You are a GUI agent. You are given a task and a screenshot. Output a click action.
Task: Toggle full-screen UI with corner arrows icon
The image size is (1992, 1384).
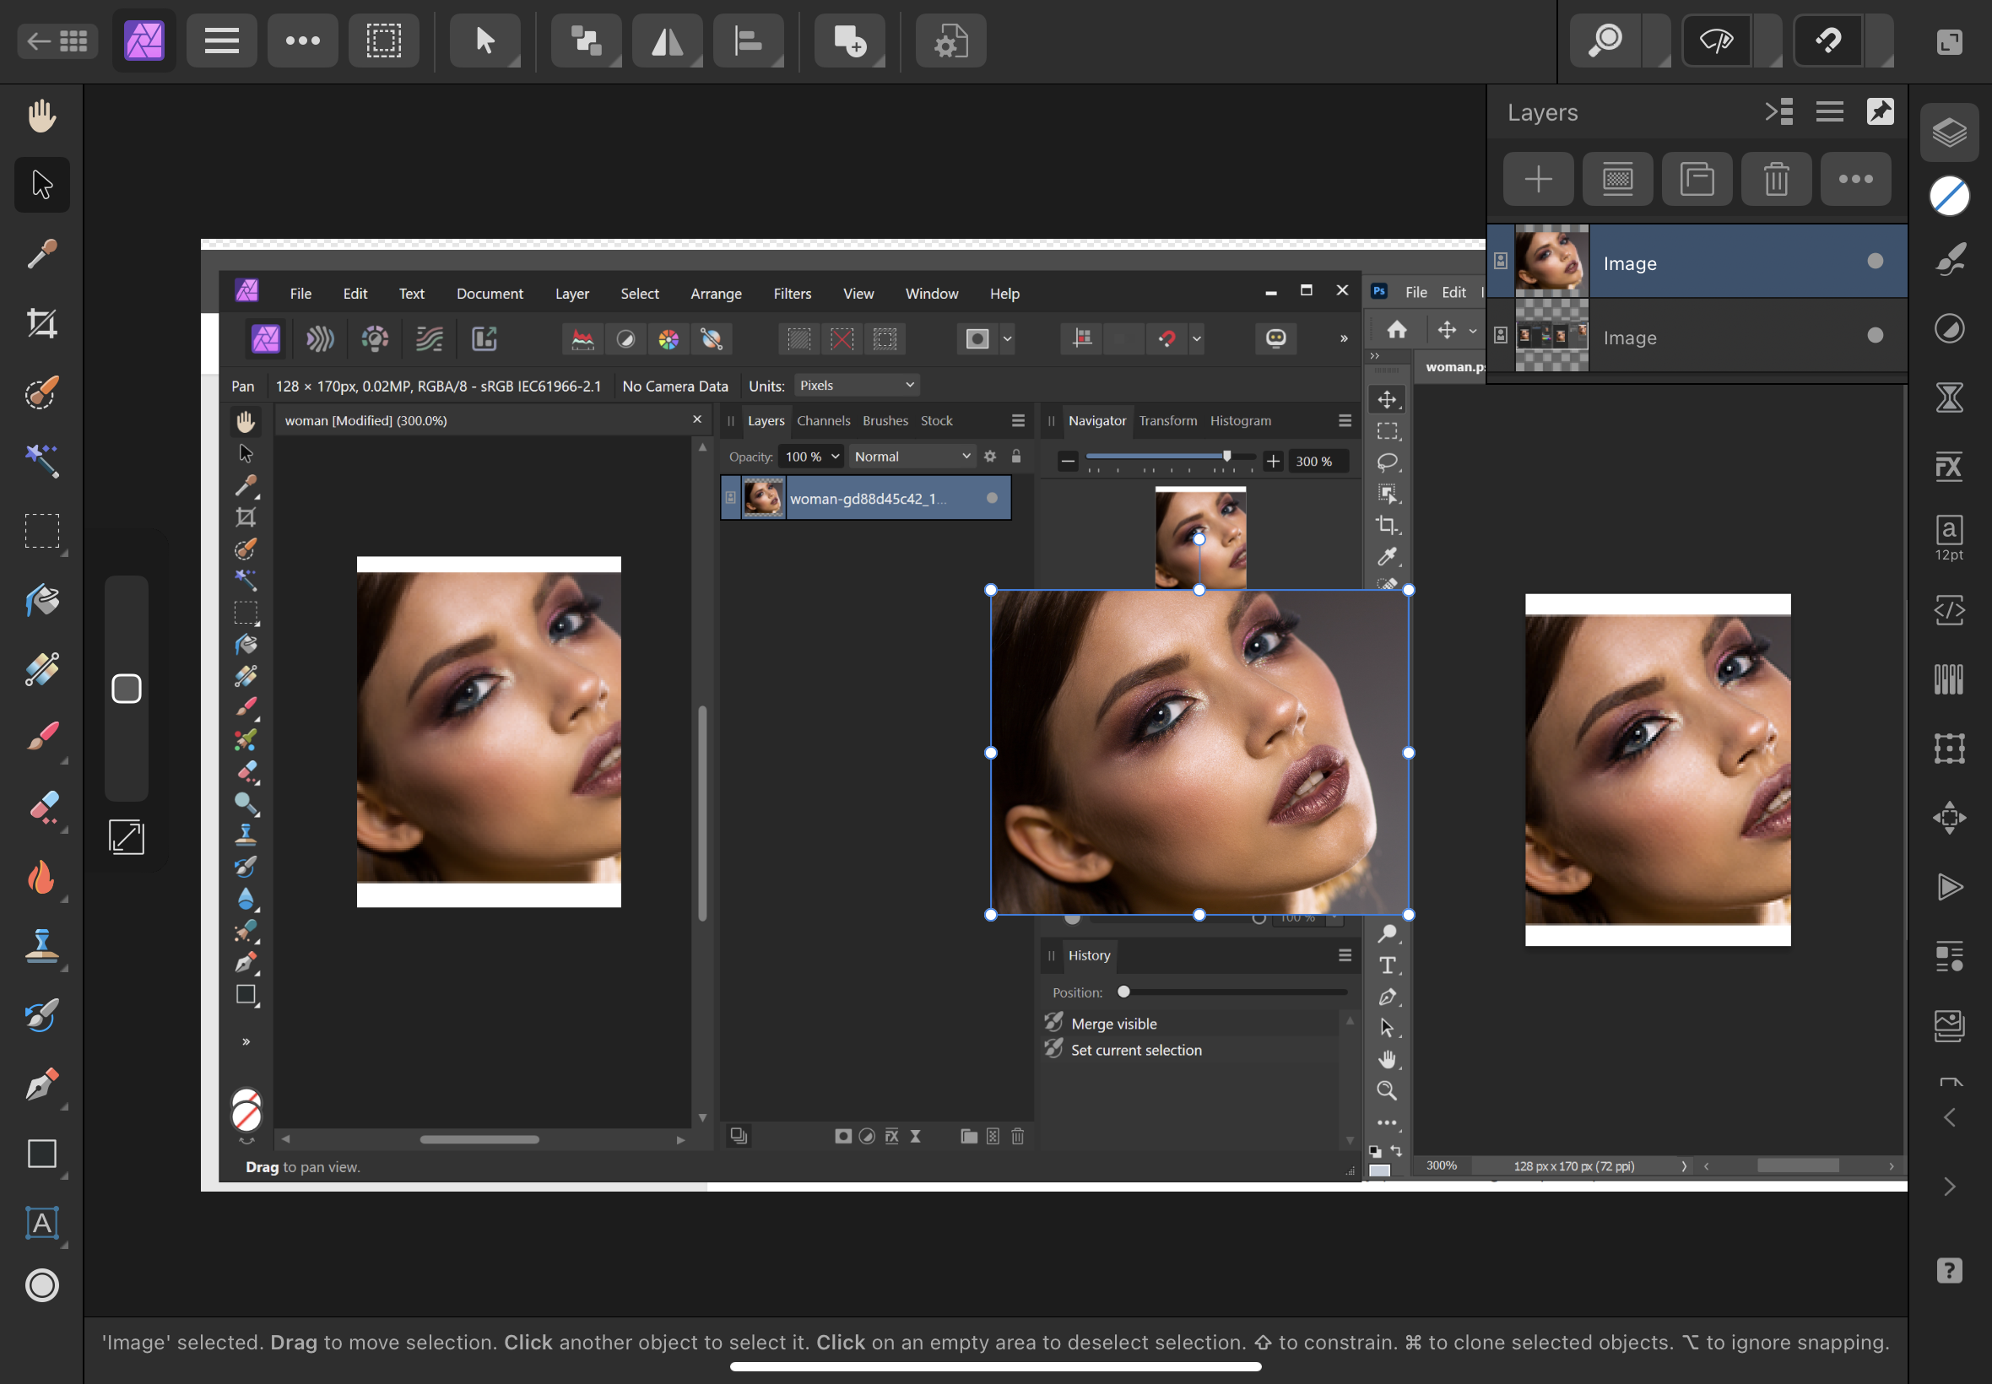coord(1950,41)
